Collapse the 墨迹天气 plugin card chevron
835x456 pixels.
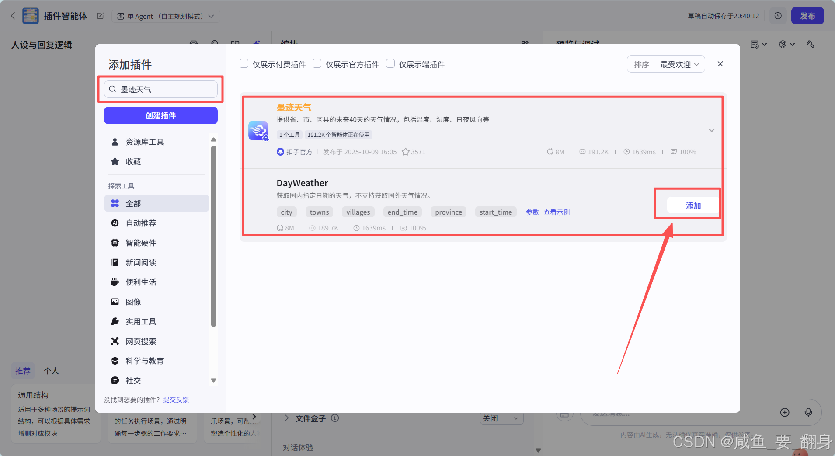pos(711,130)
